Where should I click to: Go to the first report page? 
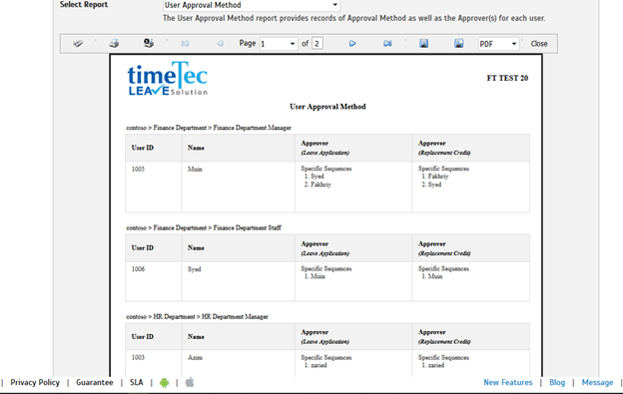coord(185,43)
